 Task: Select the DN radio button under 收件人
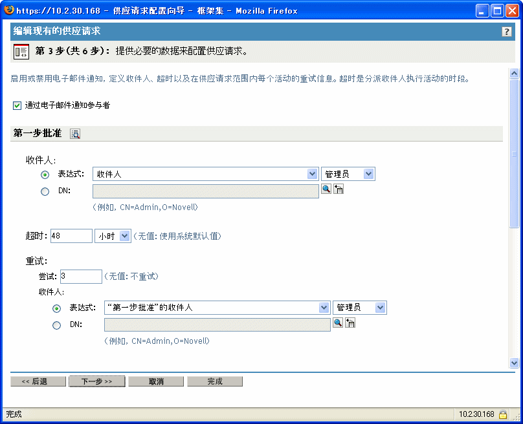click(x=44, y=191)
